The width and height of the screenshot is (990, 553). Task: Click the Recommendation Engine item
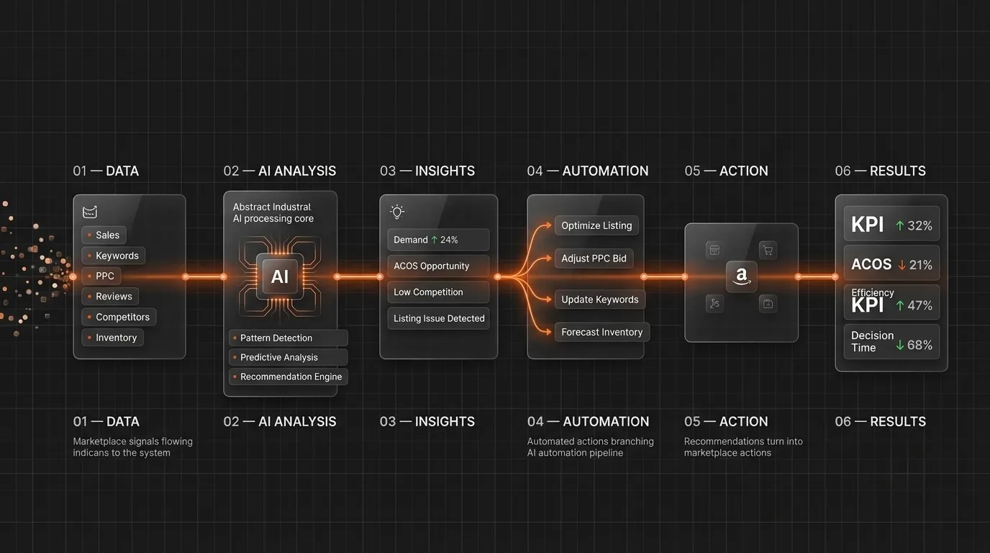click(289, 377)
